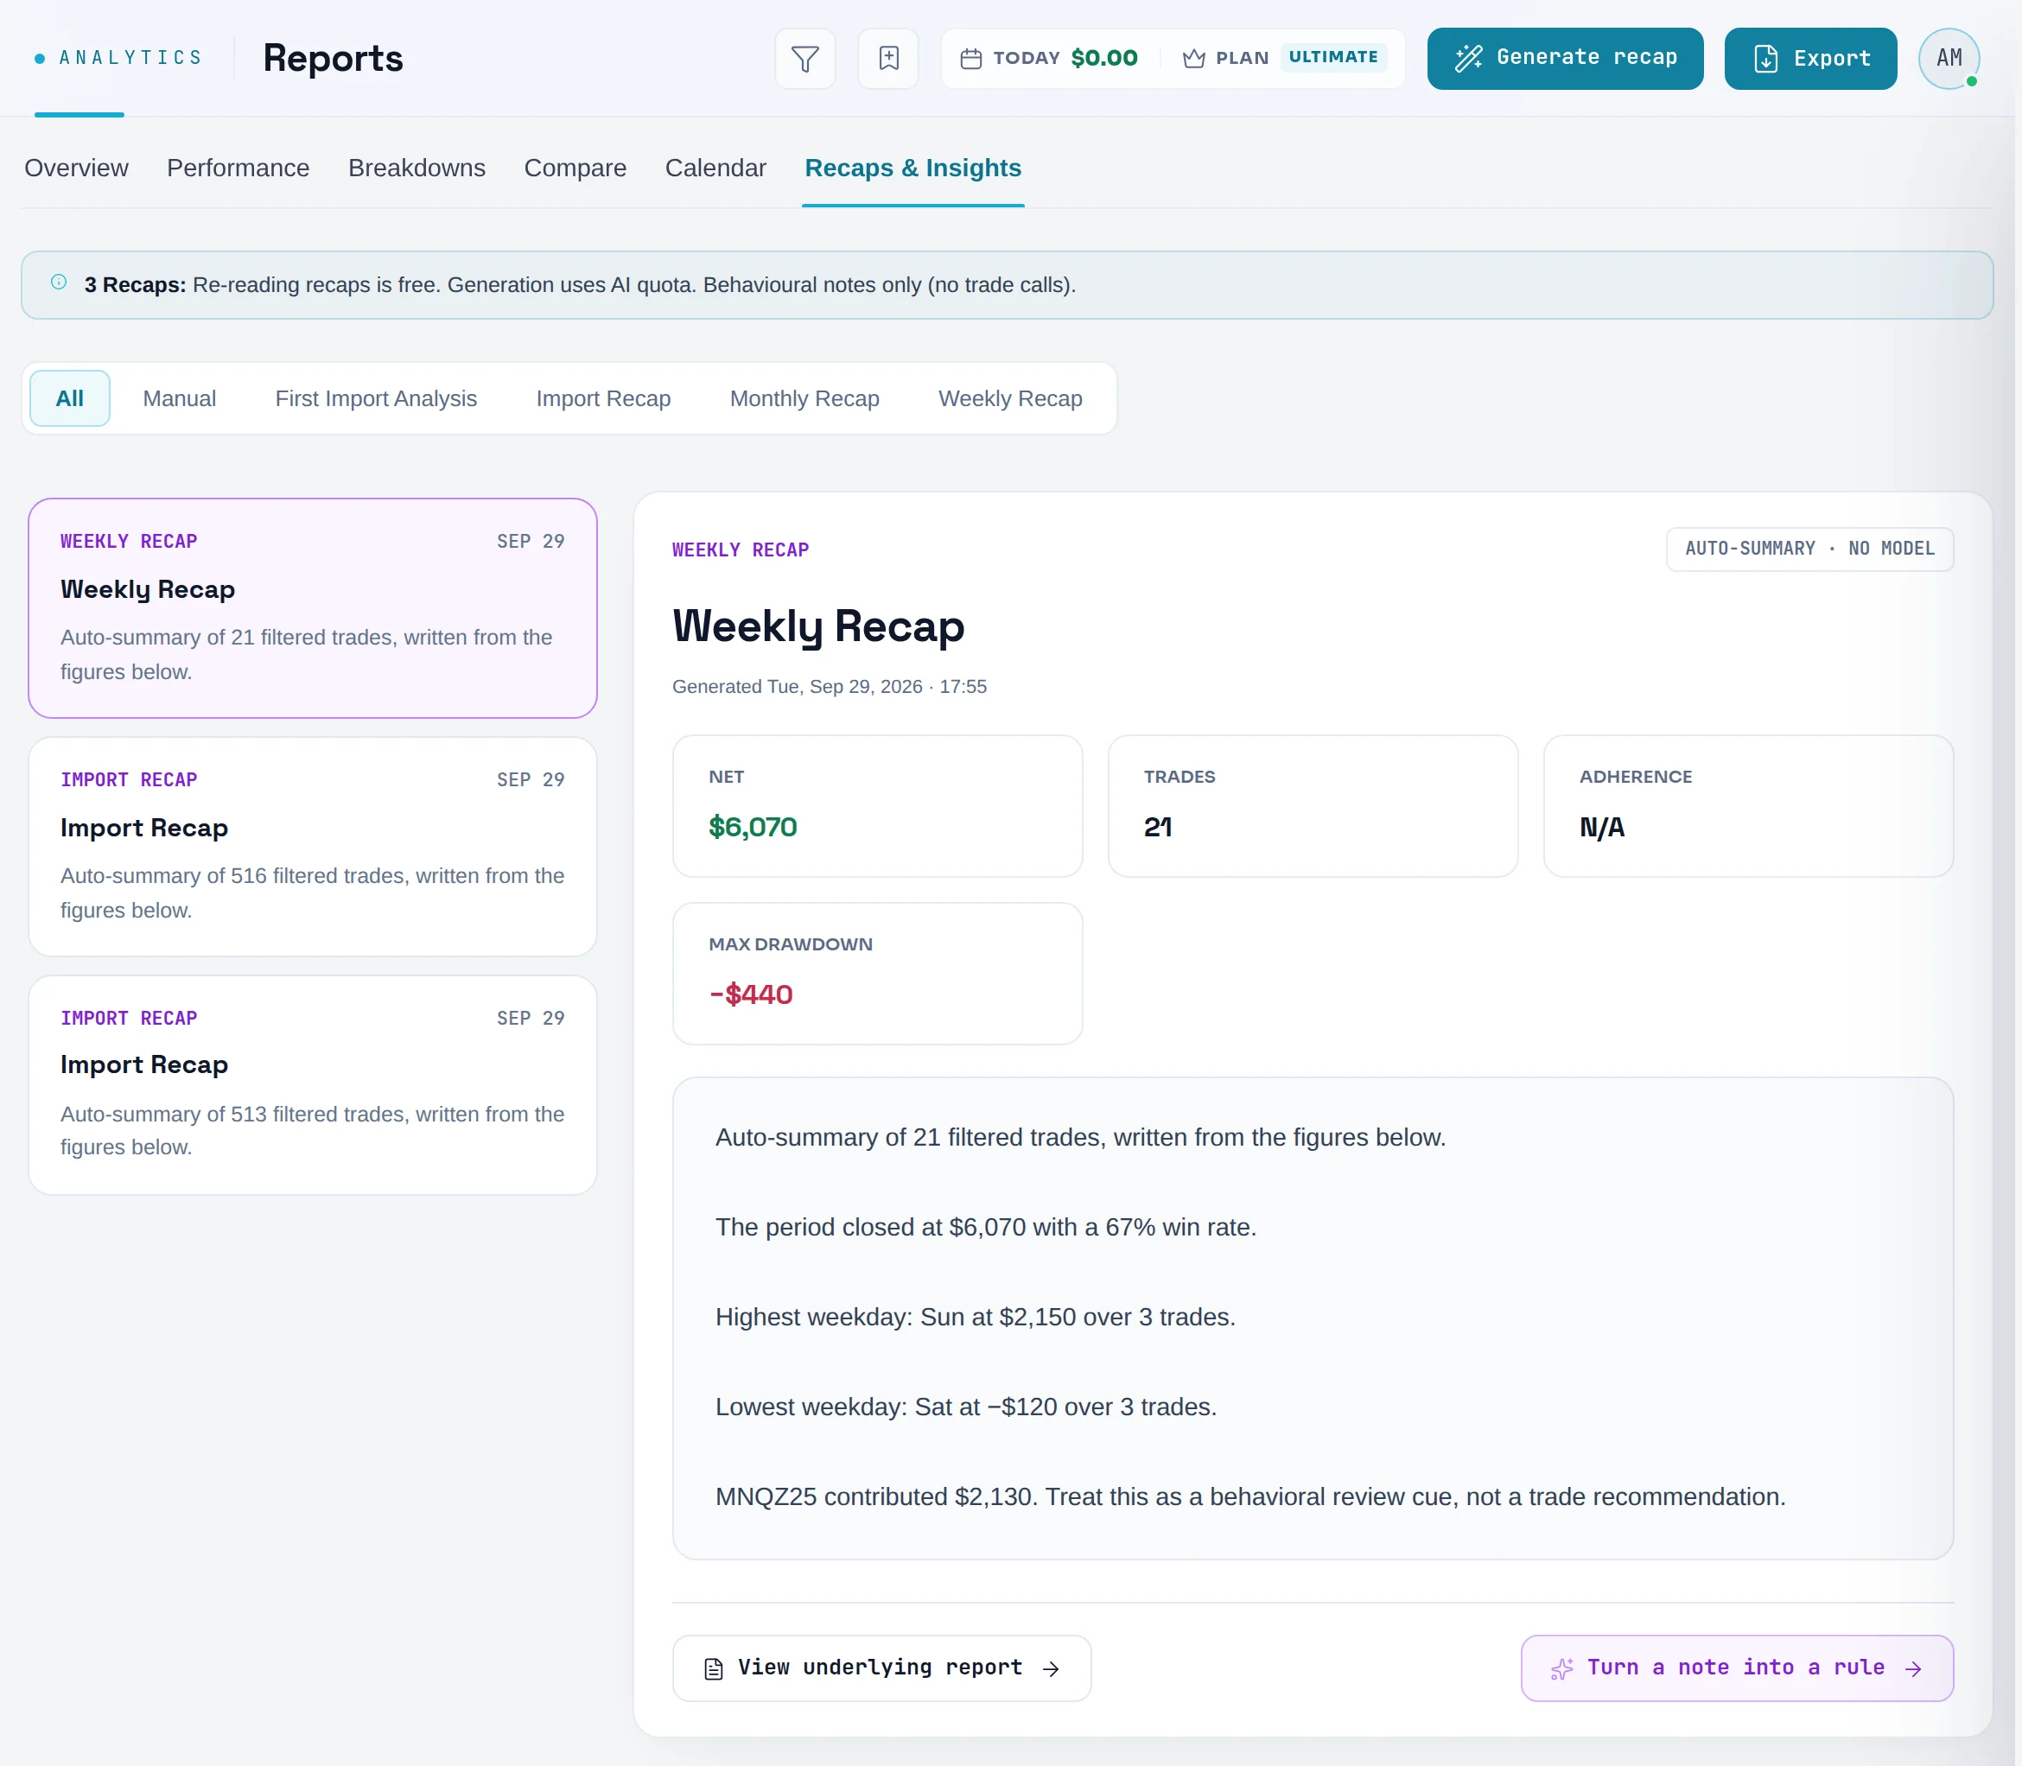This screenshot has height=1766, width=2022.
Task: Open the Breakdowns tab
Action: (416, 168)
